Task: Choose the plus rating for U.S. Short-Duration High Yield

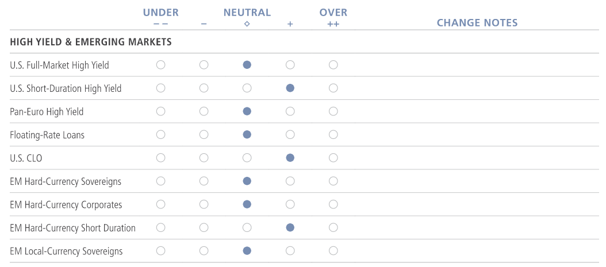Action: (x=290, y=88)
